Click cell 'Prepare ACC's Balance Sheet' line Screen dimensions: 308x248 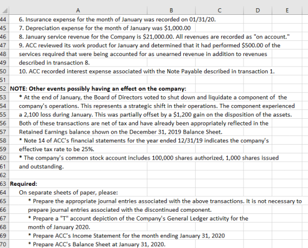[78, 244]
